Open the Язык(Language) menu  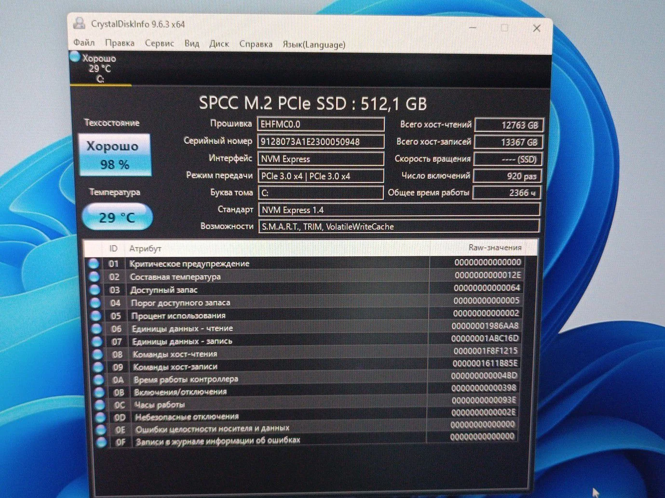tap(314, 45)
